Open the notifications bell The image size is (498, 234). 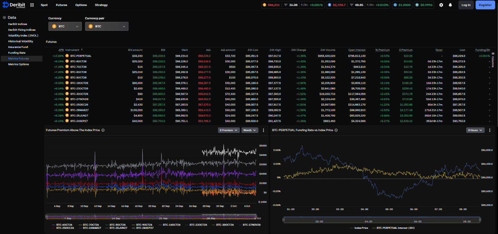pyautogui.click(x=450, y=5)
